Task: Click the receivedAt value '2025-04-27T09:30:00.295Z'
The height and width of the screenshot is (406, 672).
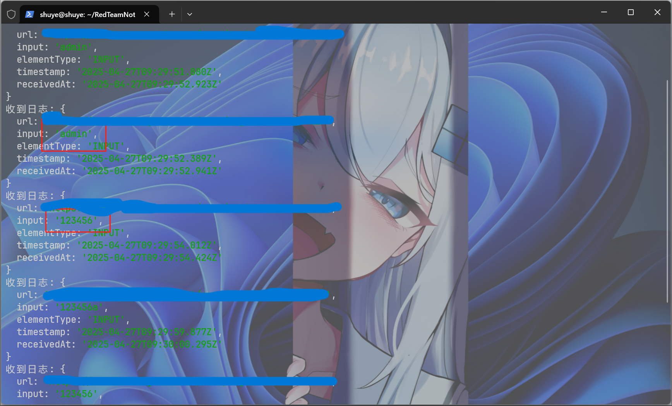Action: tap(152, 344)
